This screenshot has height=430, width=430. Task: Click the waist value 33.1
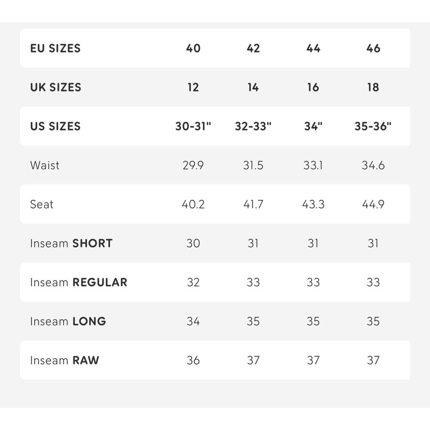click(313, 166)
